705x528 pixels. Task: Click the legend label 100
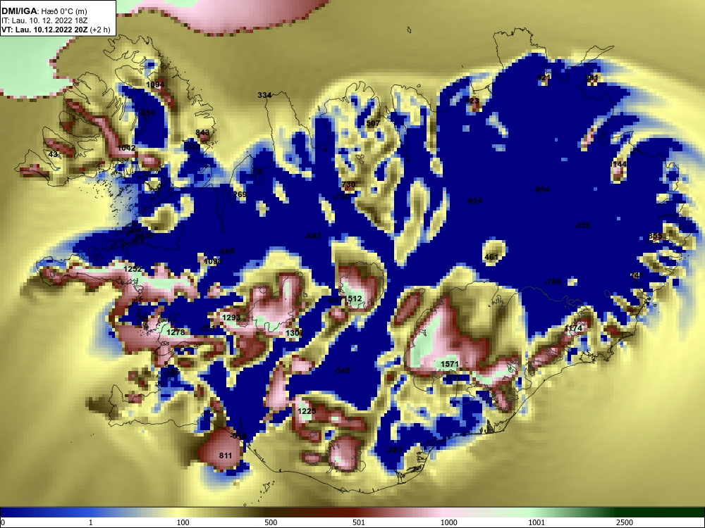click(x=183, y=522)
